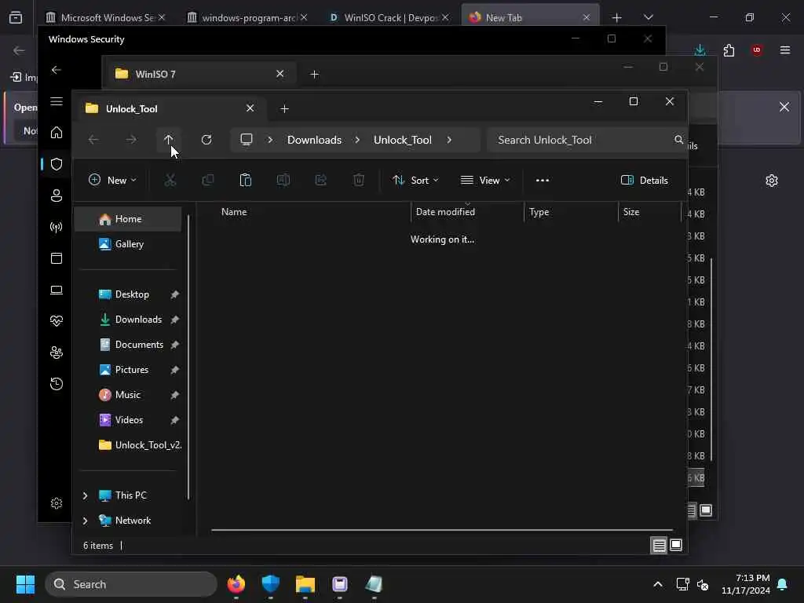The width and height of the screenshot is (804, 603).
Task: Sort by Date modified column header
Action: click(466, 212)
